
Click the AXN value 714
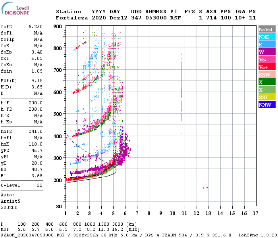coord(211,18)
